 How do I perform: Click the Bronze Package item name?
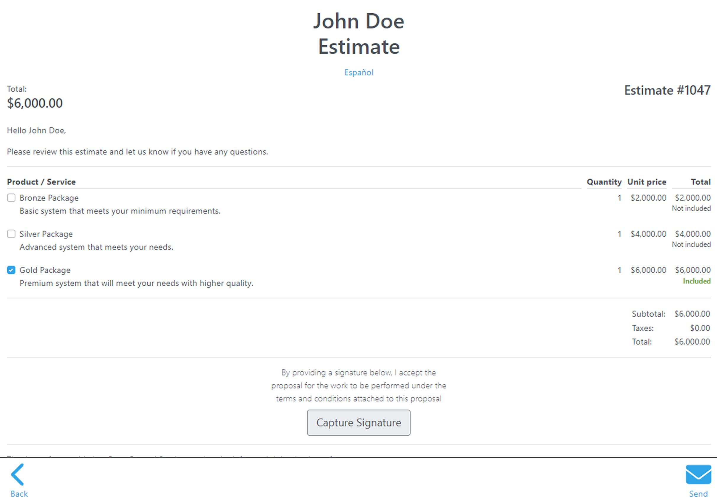[x=49, y=198]
